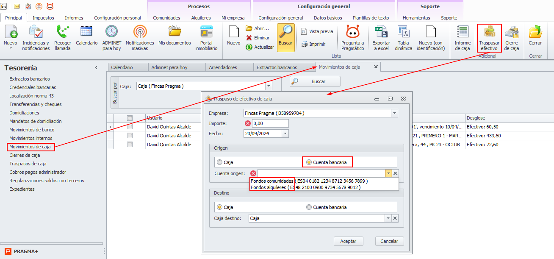Expand the Empresa dropdown
The image size is (554, 259).
(x=394, y=113)
